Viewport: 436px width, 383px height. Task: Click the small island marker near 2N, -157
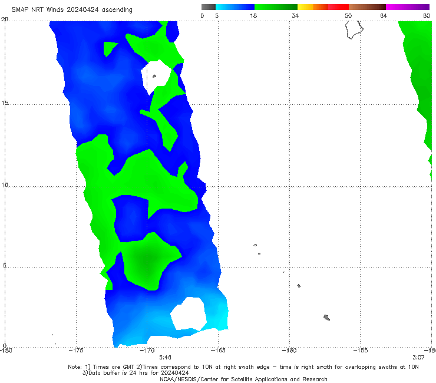click(327, 318)
